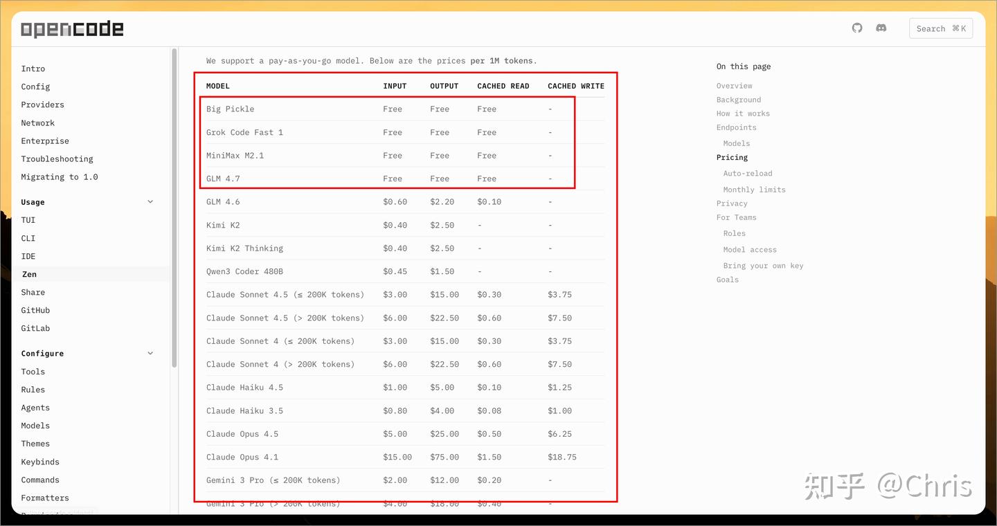Image resolution: width=997 pixels, height=526 pixels.
Task: Focus the Search box
Action: 941,28
